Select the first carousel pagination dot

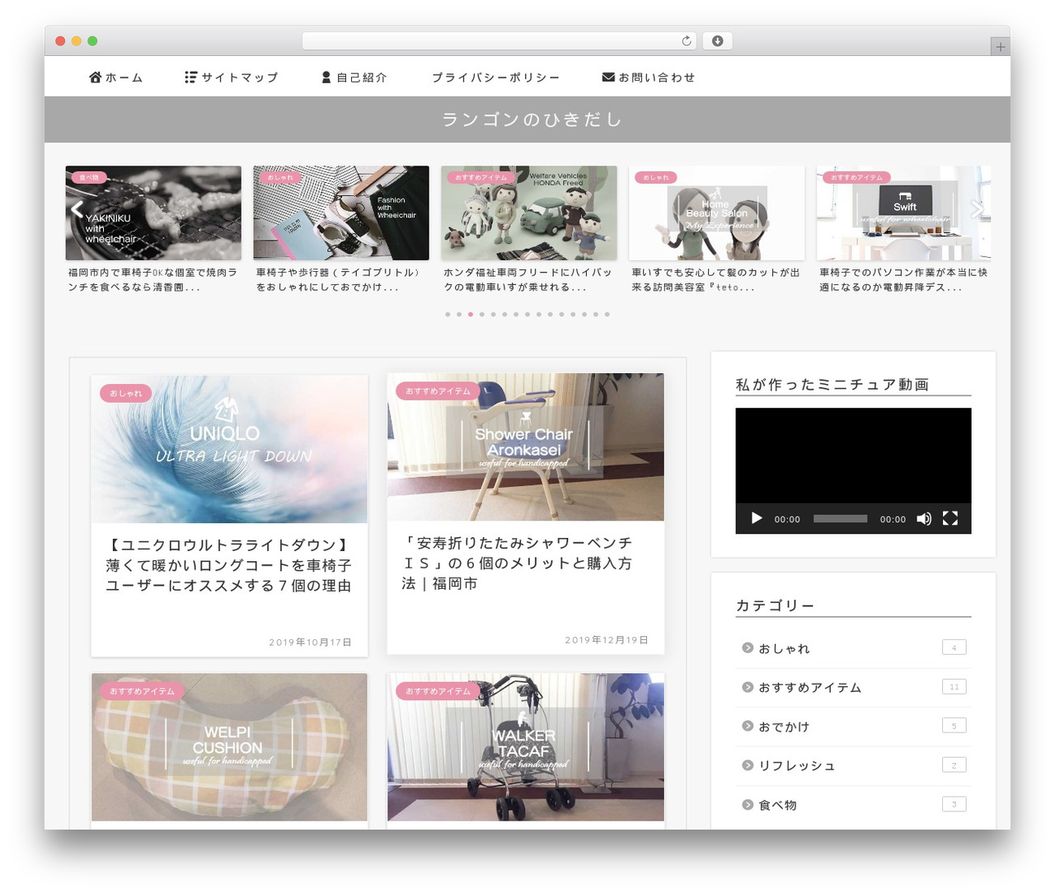[x=448, y=315]
